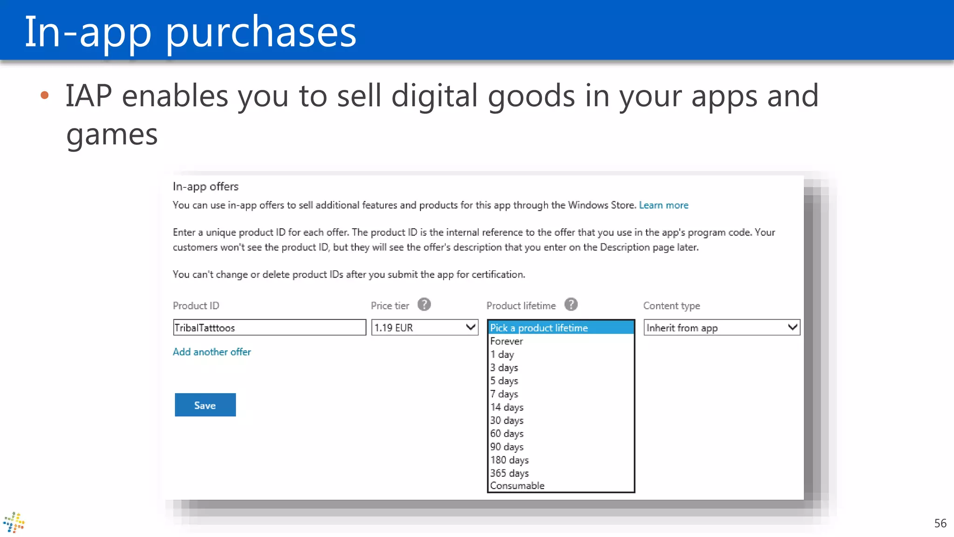
Task: Click the Product lifetime help icon
Action: point(571,305)
